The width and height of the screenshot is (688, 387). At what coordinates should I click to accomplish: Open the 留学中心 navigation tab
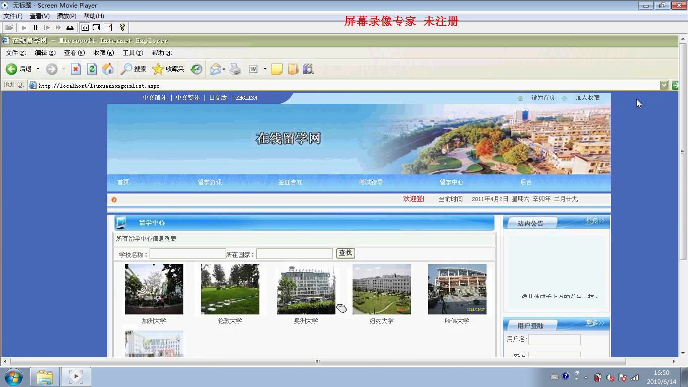(x=452, y=182)
